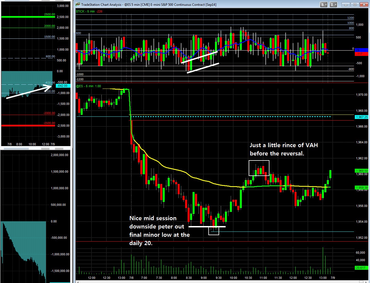
Task: Click the 60,000 volume axis label
Action: (361, 253)
